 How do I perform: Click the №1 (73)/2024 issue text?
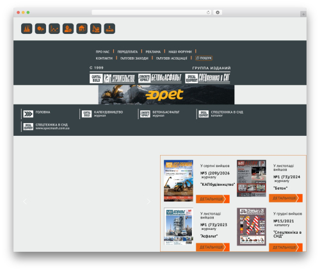click(x=287, y=177)
